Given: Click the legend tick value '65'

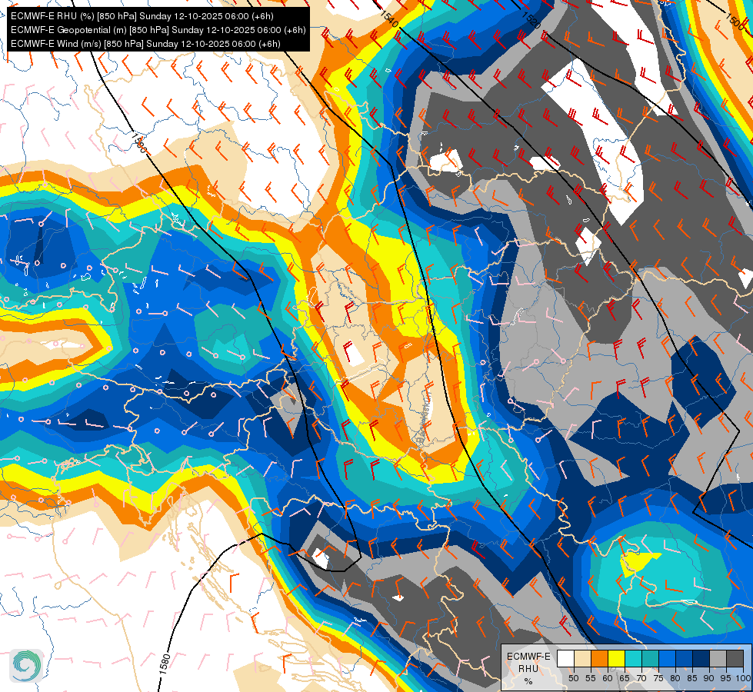Looking at the screenshot, I should click(x=625, y=678).
